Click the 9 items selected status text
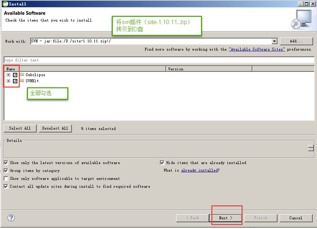Image resolution: width=317 pixels, height=229 pixels. coord(98,129)
